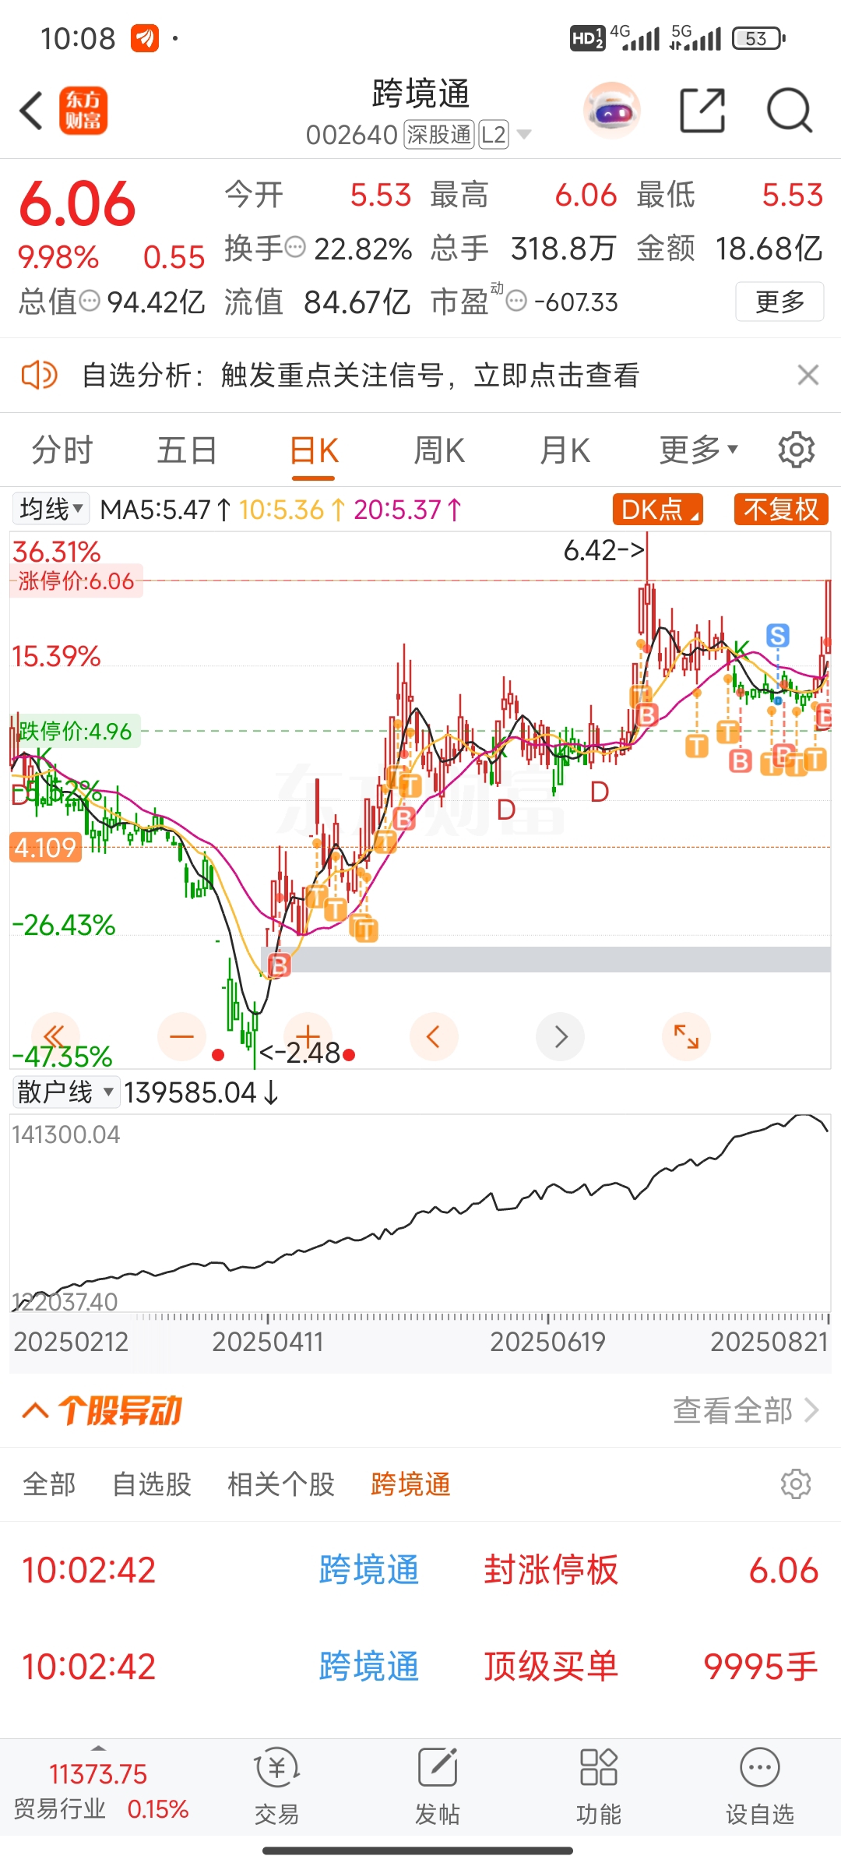Select 自选股 filter tab

pos(152,1484)
